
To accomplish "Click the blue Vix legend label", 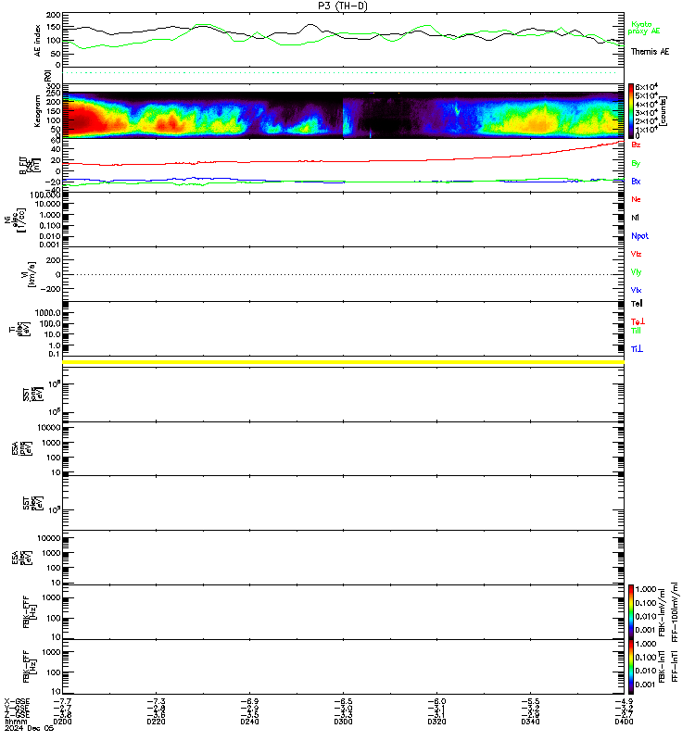I will coord(636,290).
